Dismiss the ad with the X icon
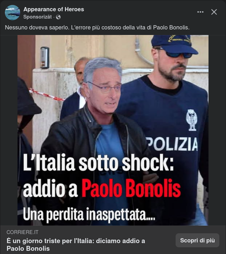 [x=214, y=12]
